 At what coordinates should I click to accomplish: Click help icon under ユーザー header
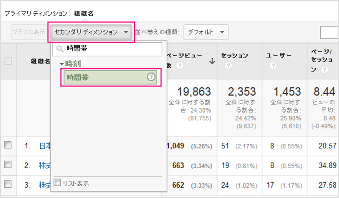(x=273, y=66)
